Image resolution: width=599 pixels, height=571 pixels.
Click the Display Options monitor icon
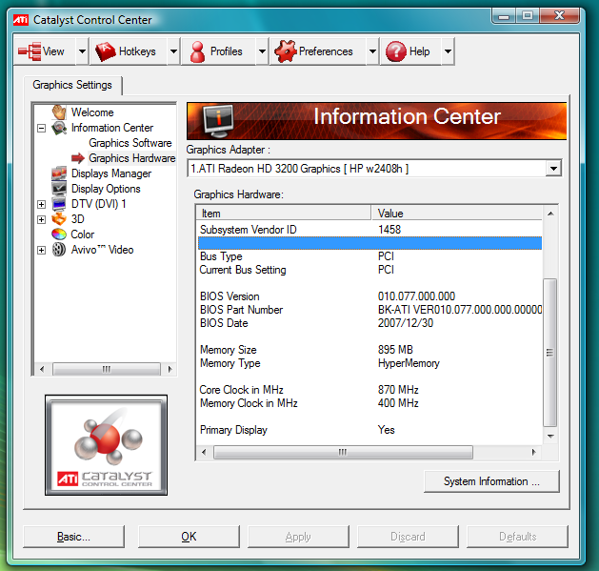[59, 188]
